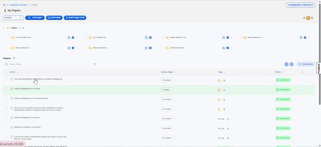Go back using the arrow beside My Papers

pyautogui.click(x=5, y=11)
